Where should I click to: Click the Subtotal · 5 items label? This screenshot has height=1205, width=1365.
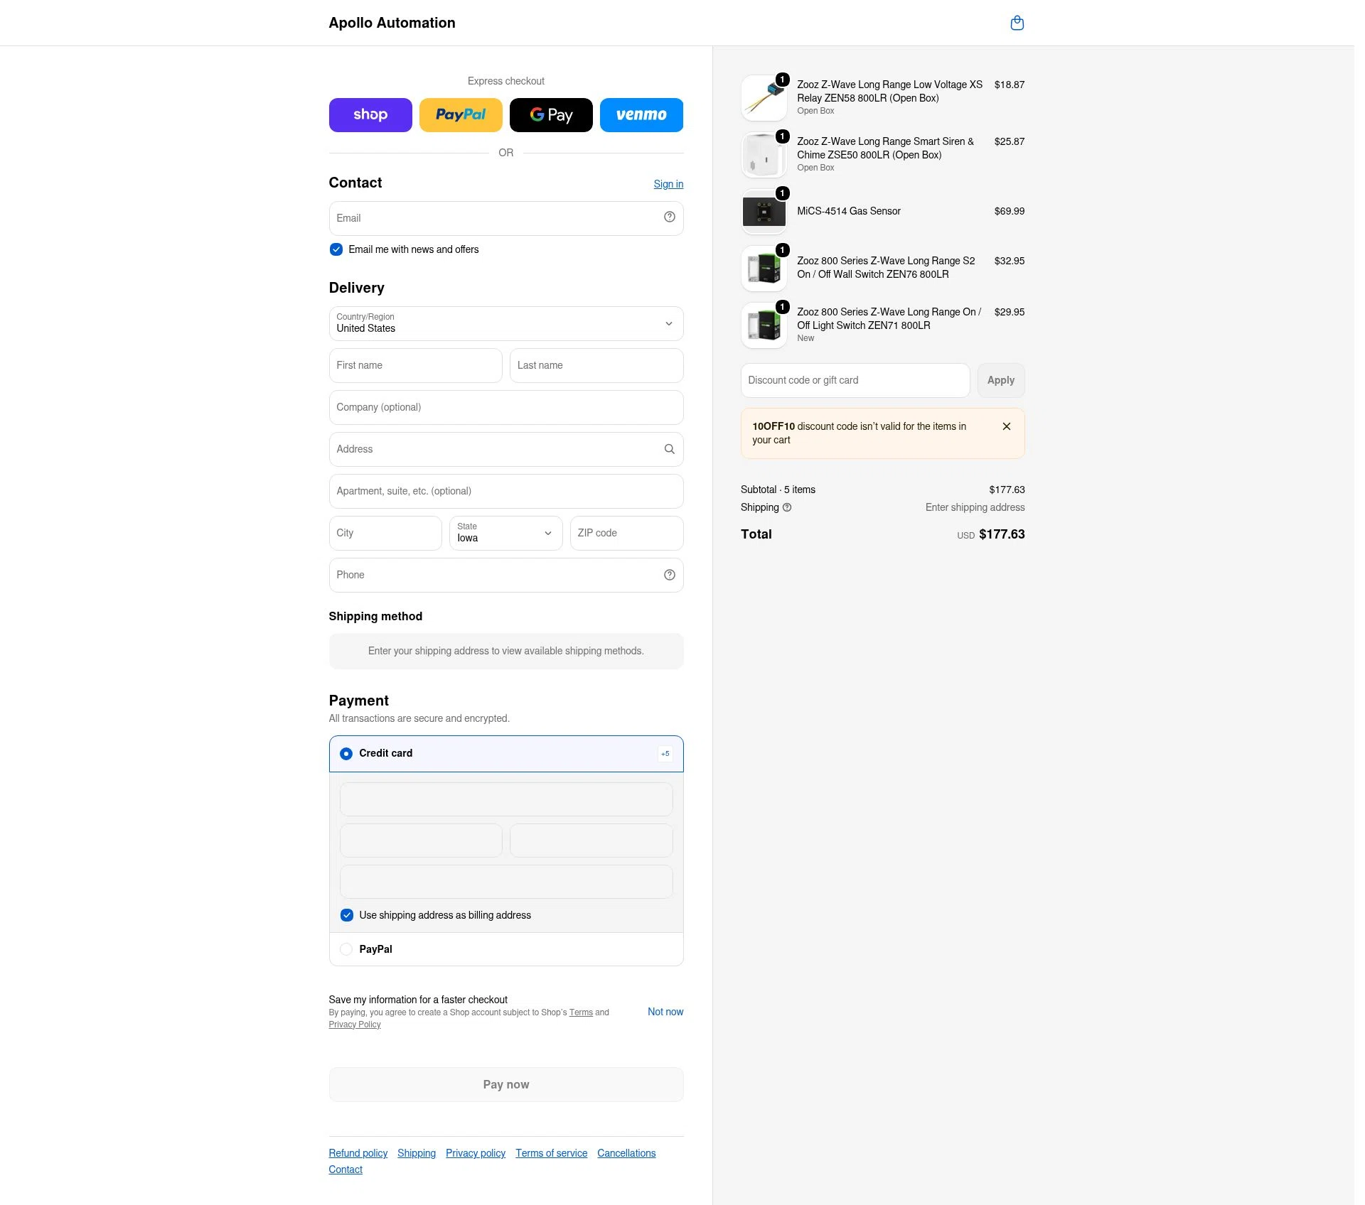[778, 490]
